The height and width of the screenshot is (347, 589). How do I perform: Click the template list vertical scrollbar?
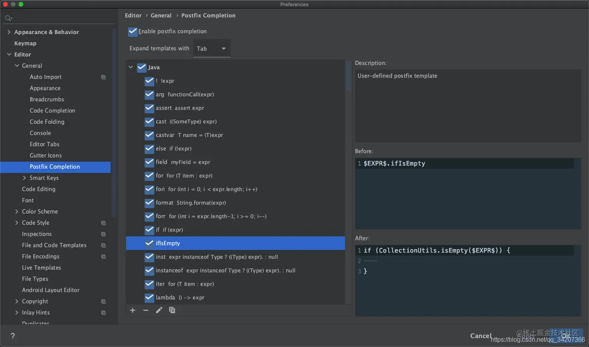click(348, 76)
